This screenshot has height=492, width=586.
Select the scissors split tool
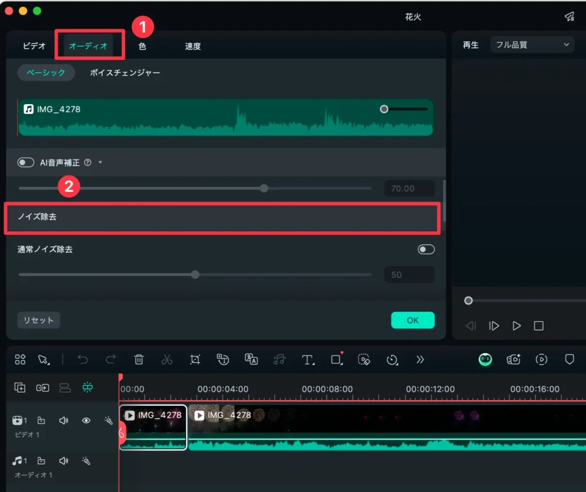click(167, 359)
